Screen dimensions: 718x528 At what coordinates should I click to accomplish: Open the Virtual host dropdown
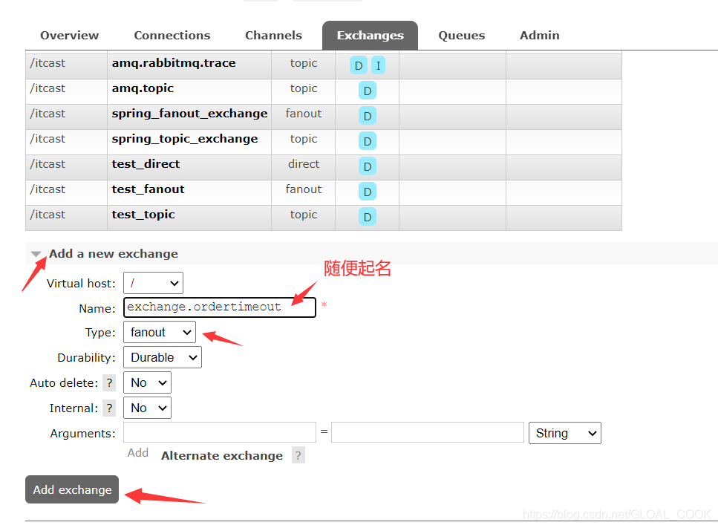(x=153, y=283)
